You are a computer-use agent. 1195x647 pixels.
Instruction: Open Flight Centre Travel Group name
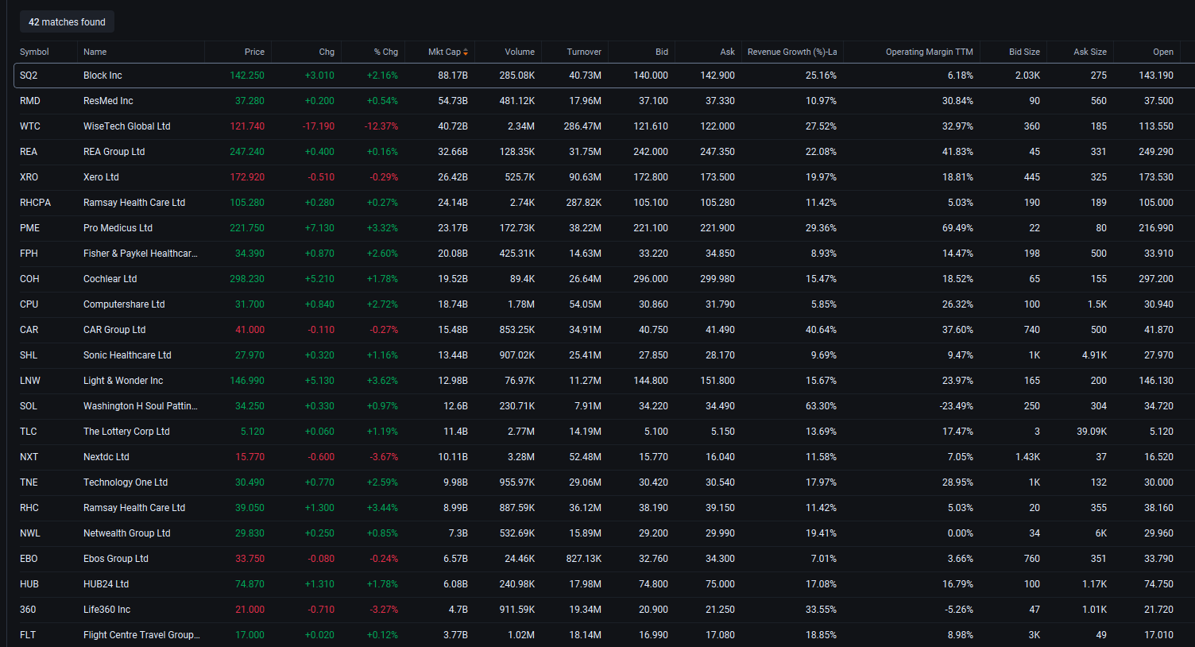click(x=141, y=635)
